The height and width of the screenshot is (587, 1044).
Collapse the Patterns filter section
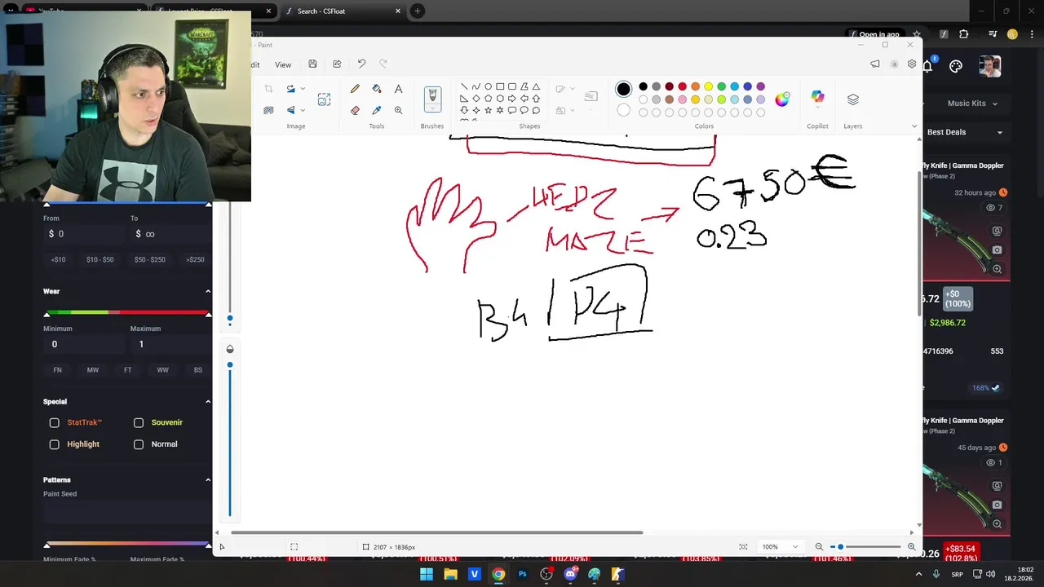[208, 479]
